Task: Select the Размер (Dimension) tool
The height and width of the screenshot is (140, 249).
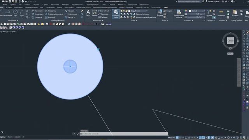Action: pos(95,13)
